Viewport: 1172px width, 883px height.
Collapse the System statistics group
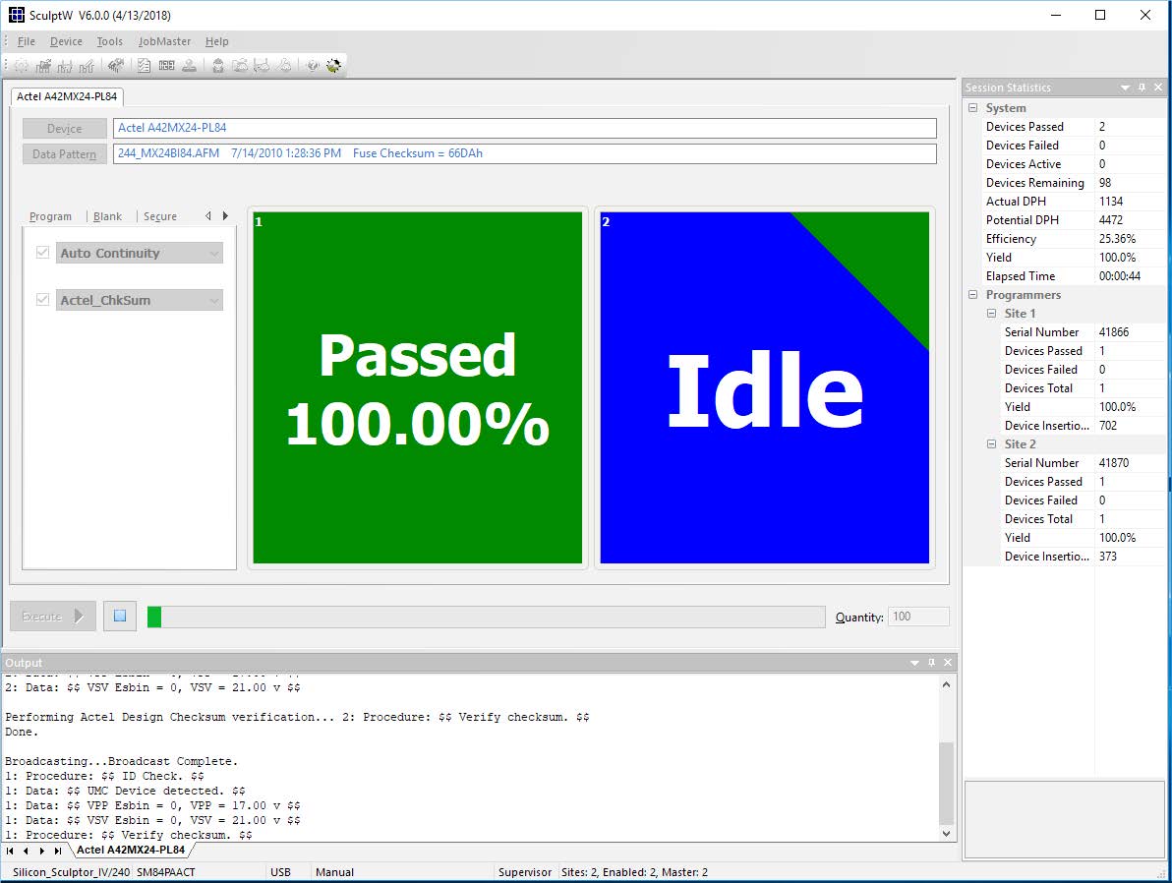point(973,107)
